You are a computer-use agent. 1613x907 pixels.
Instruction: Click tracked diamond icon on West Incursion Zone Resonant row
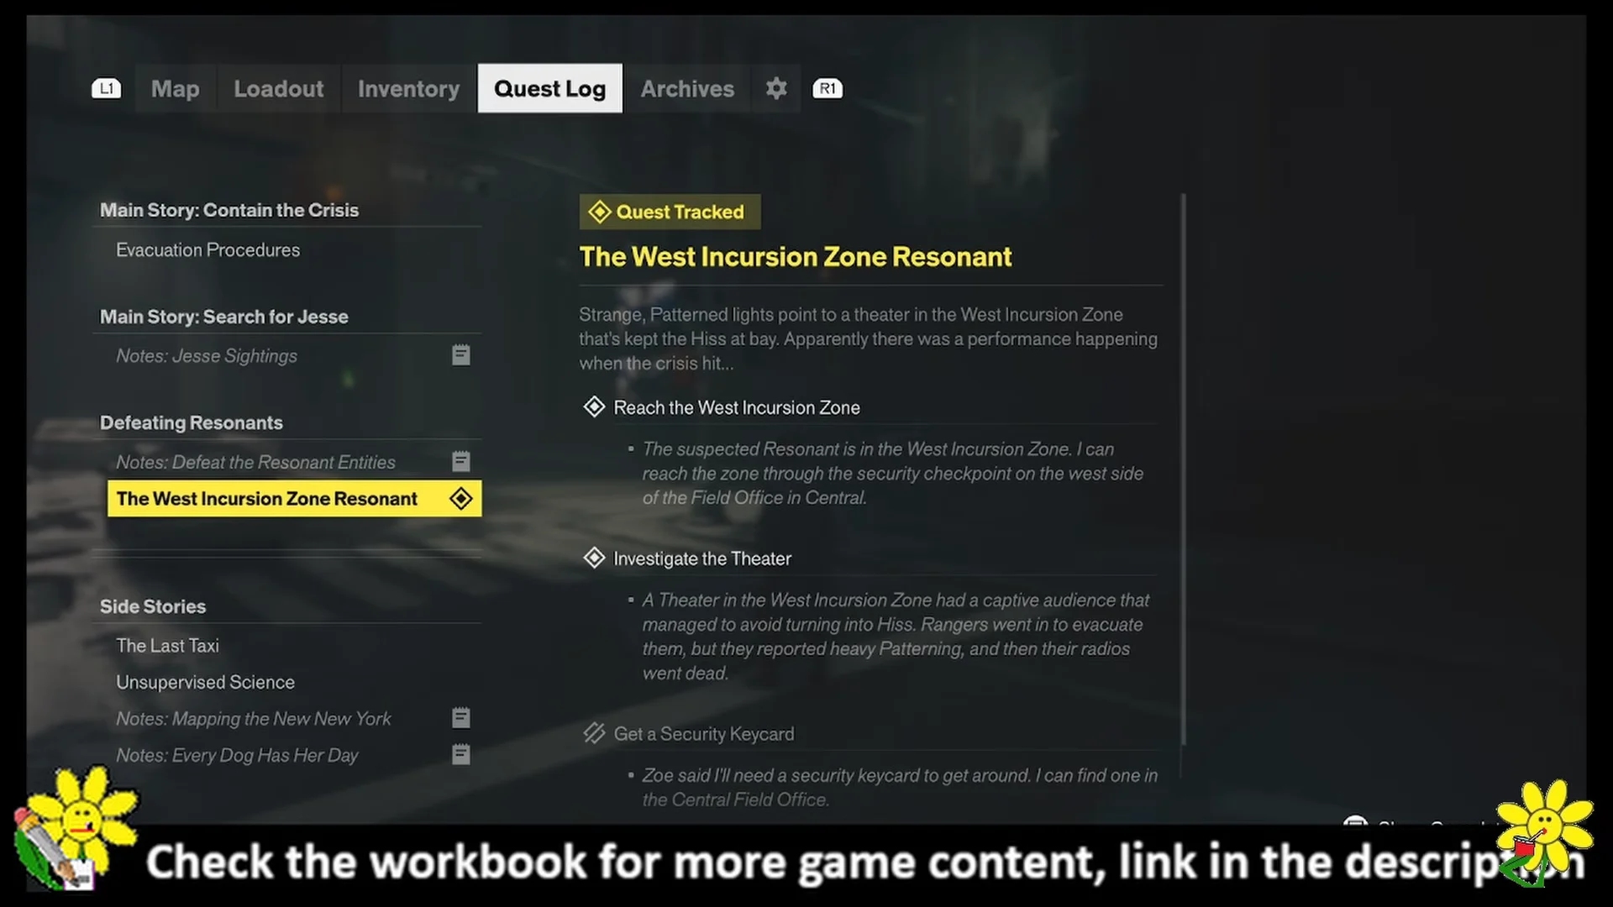click(460, 499)
